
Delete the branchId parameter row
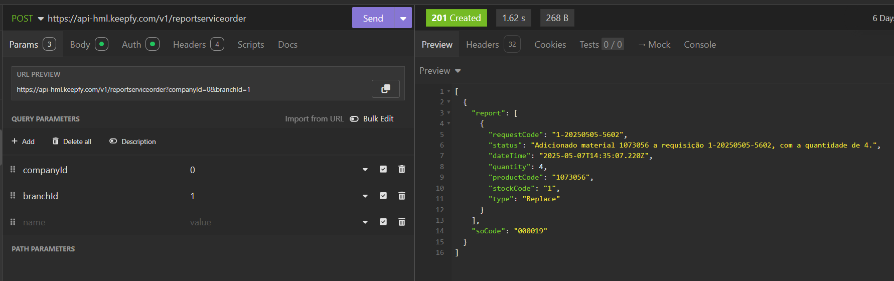tap(401, 196)
